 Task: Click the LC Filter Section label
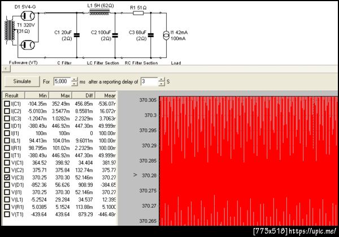(103, 63)
